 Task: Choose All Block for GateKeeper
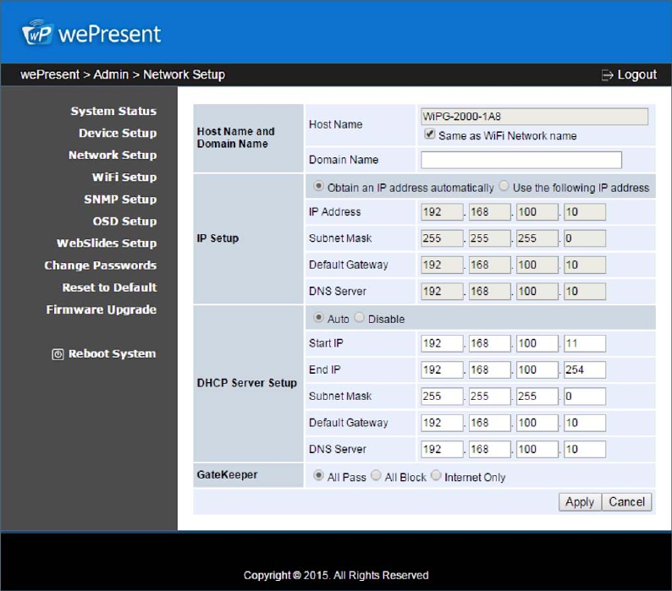[376, 475]
